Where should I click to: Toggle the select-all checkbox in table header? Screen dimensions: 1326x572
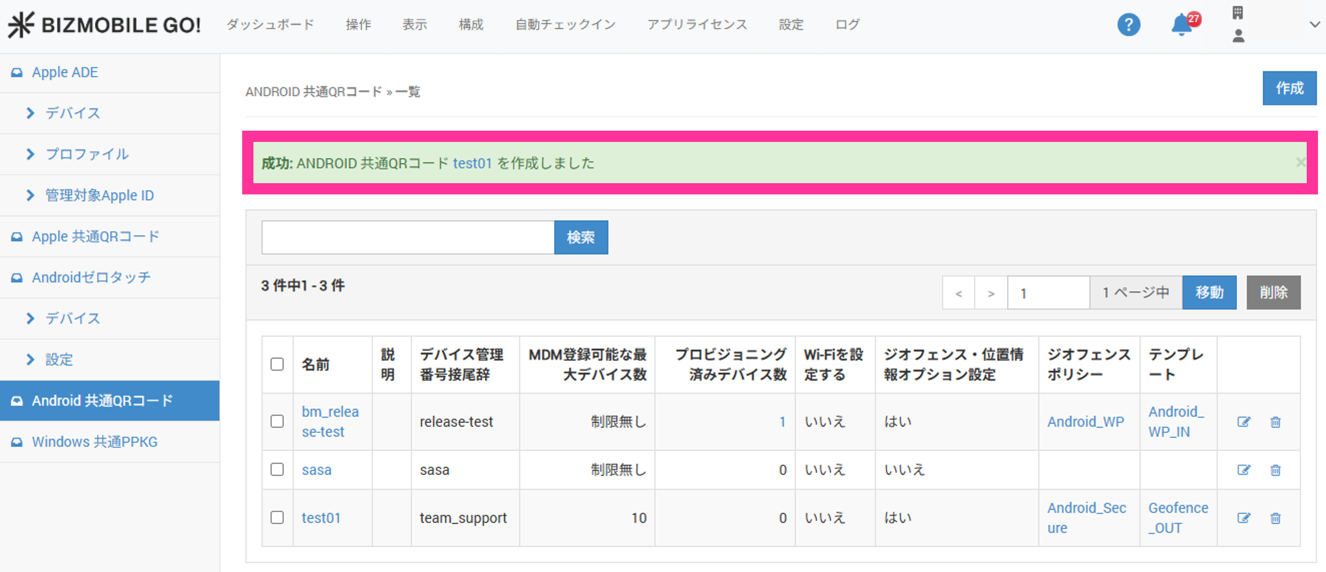[277, 364]
